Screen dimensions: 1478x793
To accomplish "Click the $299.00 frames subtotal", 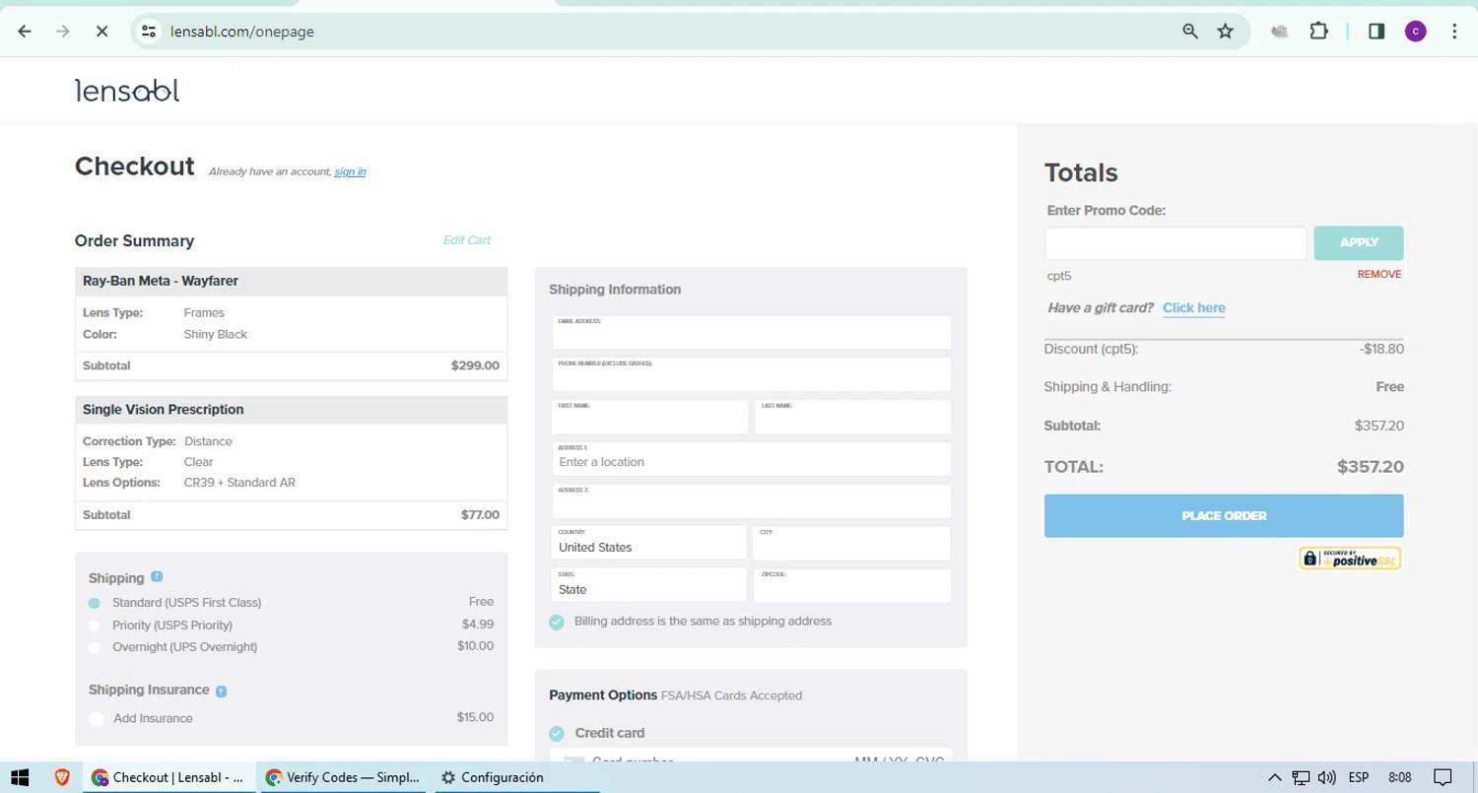I will click(x=475, y=365).
